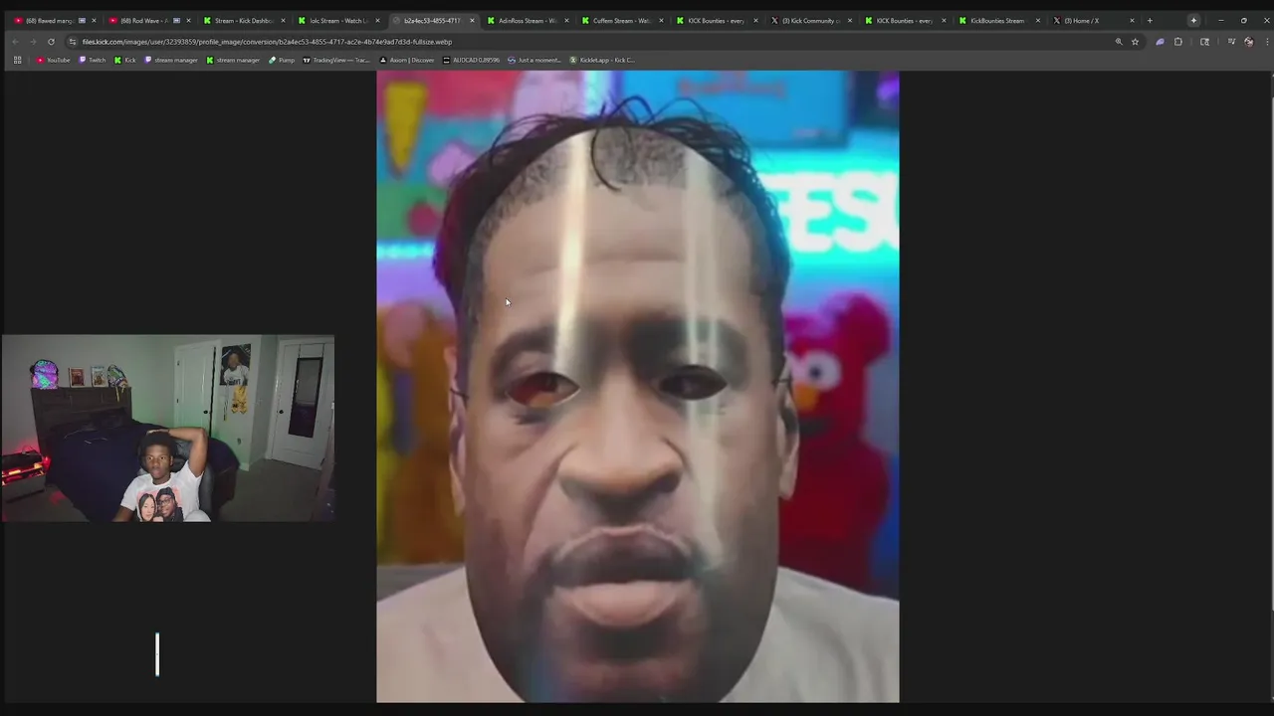Go forward to the next page
1274x716 pixels.
[33, 42]
